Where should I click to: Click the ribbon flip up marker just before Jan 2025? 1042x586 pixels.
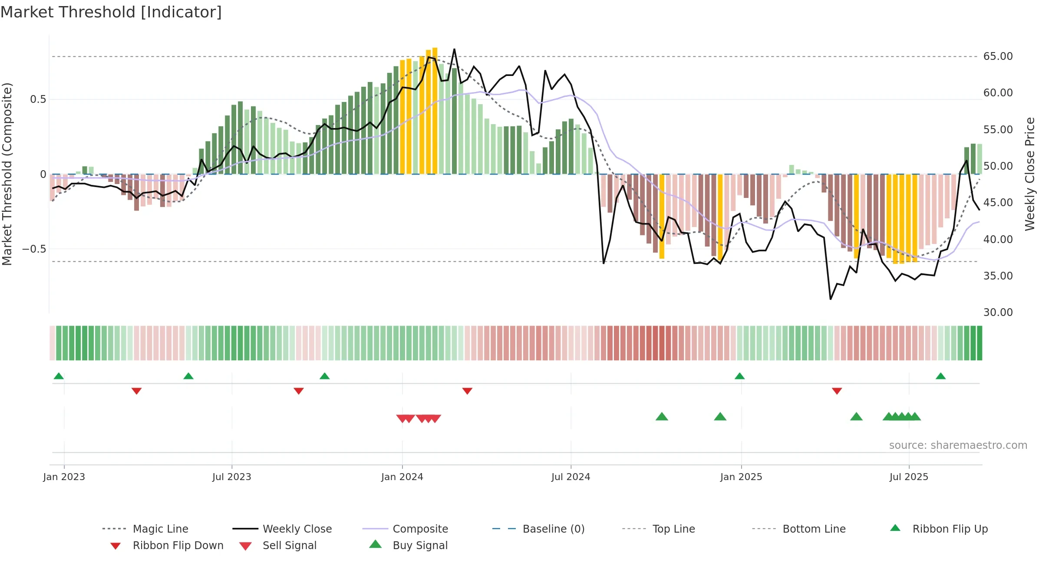point(740,376)
